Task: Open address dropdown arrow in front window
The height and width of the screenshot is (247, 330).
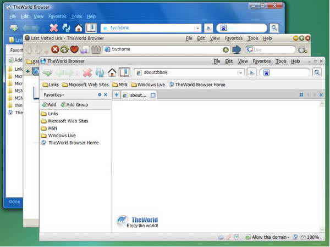Action: (x=240, y=73)
